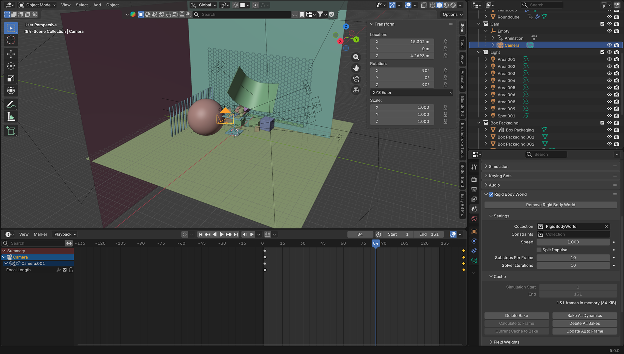The height and width of the screenshot is (354, 624).
Task: Open the XYZ Euler rotation mode dropdown
Action: [411, 92]
